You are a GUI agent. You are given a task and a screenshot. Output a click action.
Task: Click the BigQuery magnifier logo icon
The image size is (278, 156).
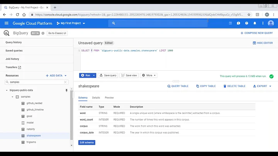pyautogui.click(x=7, y=33)
